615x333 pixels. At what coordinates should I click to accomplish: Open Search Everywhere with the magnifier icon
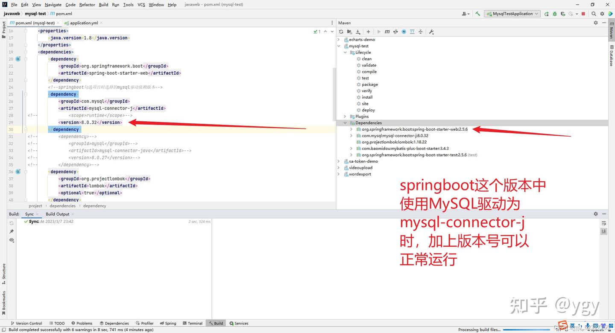pyautogui.click(x=593, y=14)
